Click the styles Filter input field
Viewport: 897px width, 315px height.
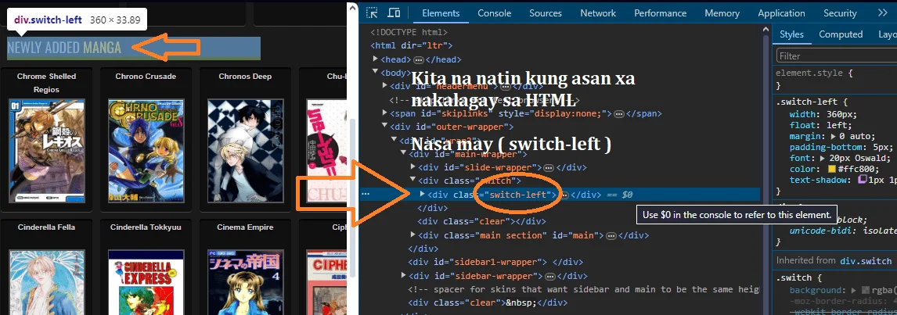(837, 55)
